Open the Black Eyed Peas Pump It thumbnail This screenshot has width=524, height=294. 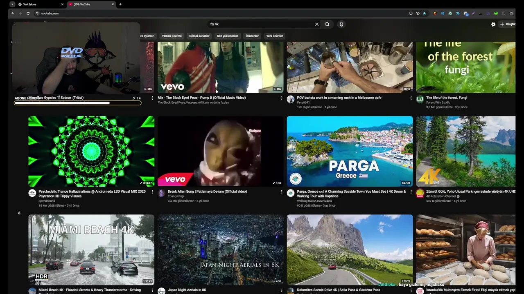(220, 67)
